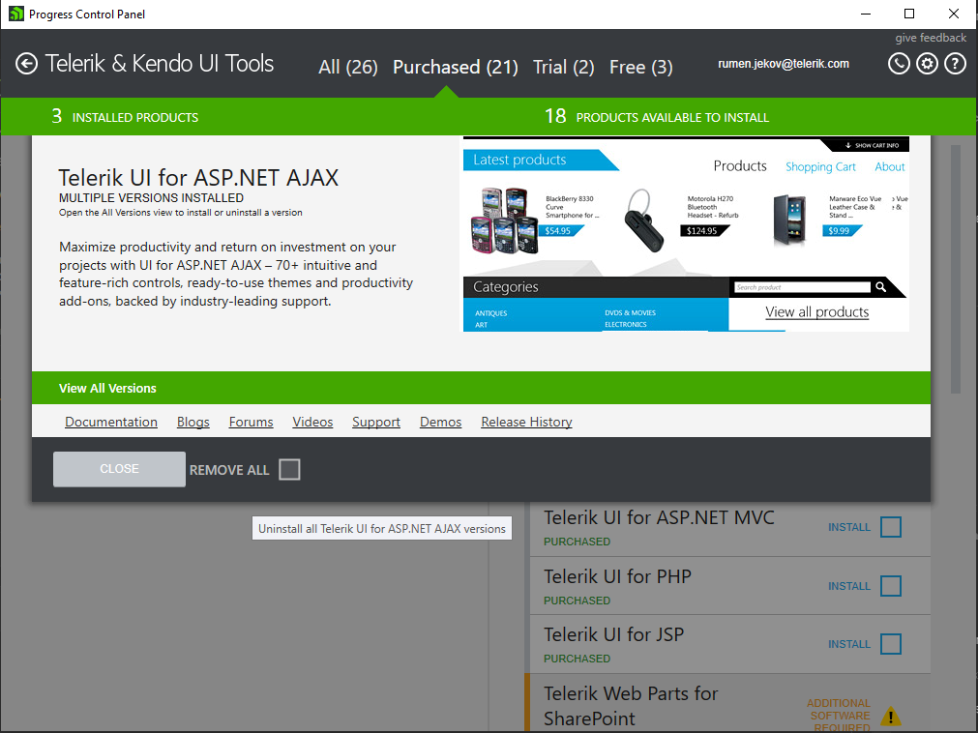Click the Telerik & Kendo UI Tools heading
The height and width of the screenshot is (733, 978).
click(159, 64)
